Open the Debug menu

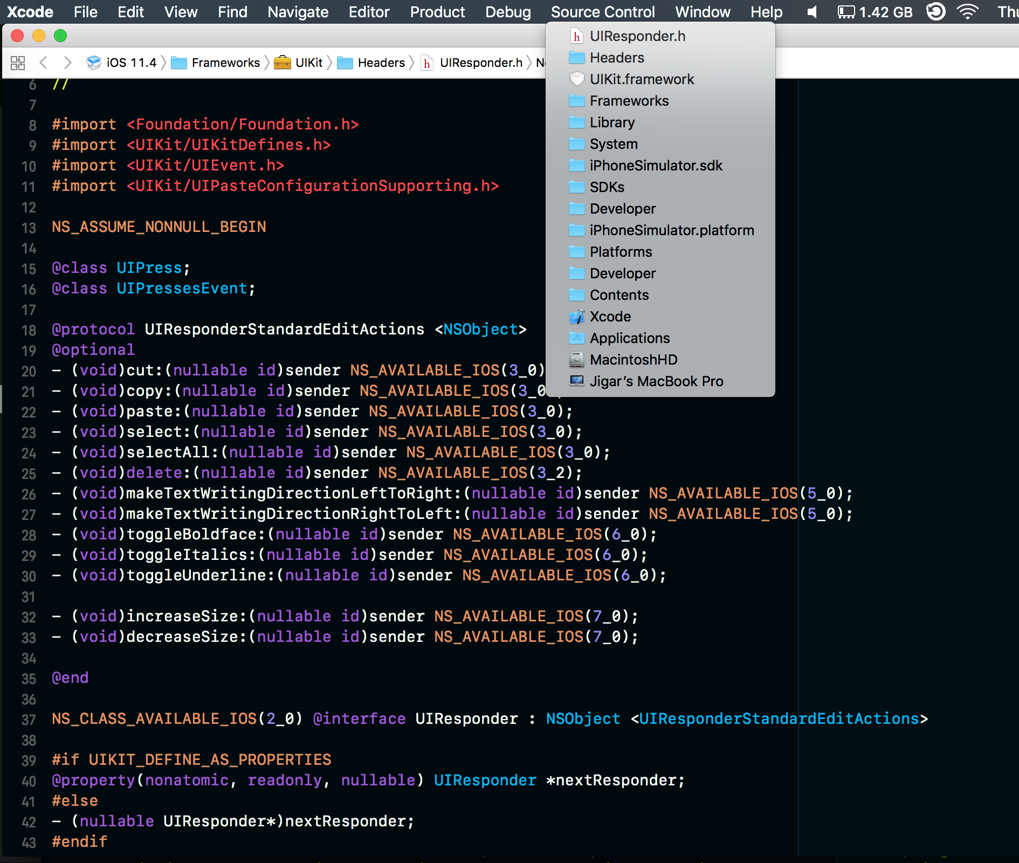508,12
